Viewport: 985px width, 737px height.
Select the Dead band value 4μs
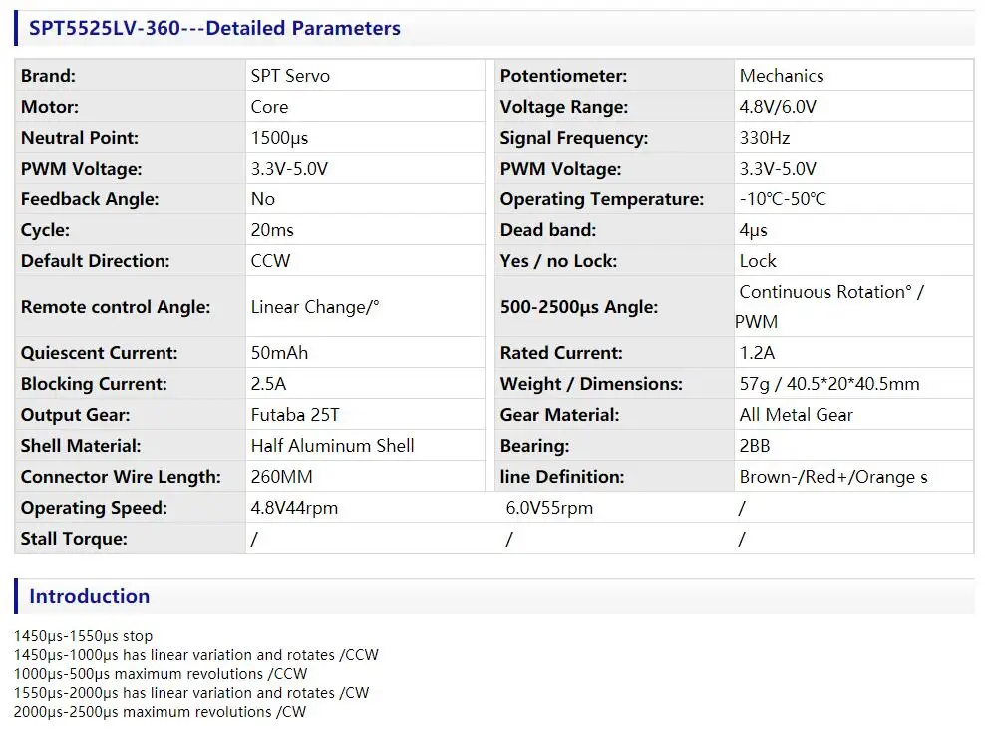click(x=754, y=230)
